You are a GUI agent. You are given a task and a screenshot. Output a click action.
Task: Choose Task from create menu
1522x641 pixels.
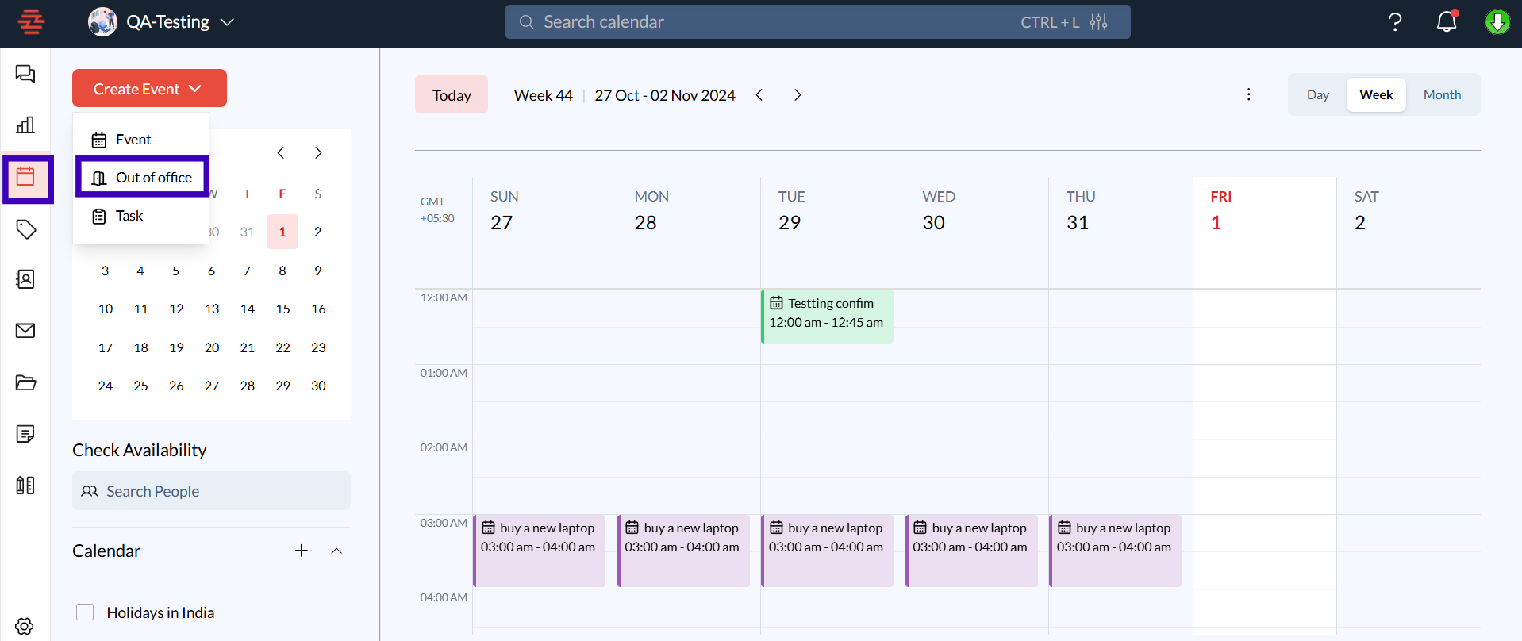click(x=129, y=216)
